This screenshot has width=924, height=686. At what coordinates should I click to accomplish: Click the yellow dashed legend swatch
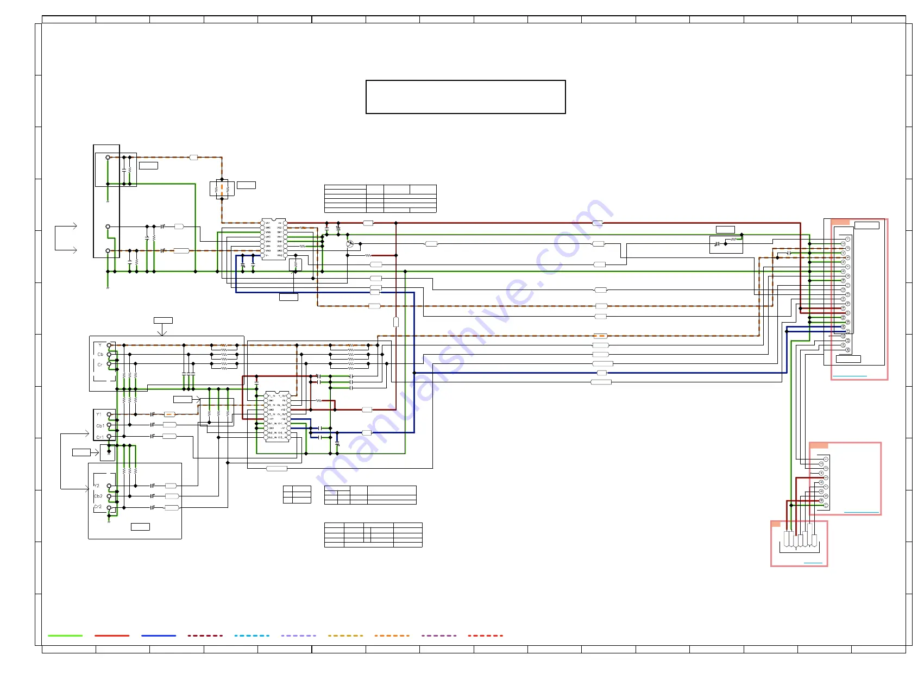click(x=345, y=635)
